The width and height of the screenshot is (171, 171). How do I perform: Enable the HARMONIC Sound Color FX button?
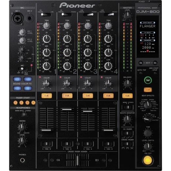[17, 79]
